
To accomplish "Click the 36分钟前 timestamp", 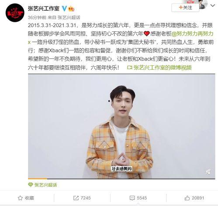I will 37,17.
